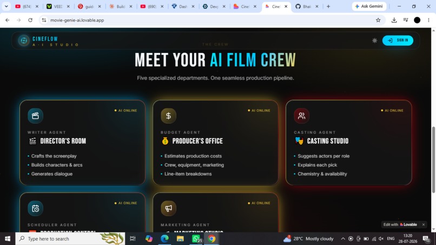Open the Chrome profile avatar

click(417, 20)
